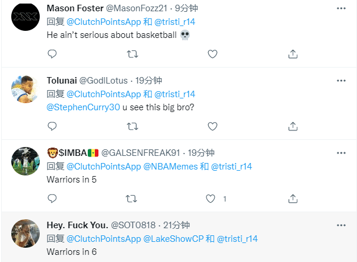Like the "Warriors in 5" tweet
This screenshot has height=262, width=357.
click(x=209, y=199)
